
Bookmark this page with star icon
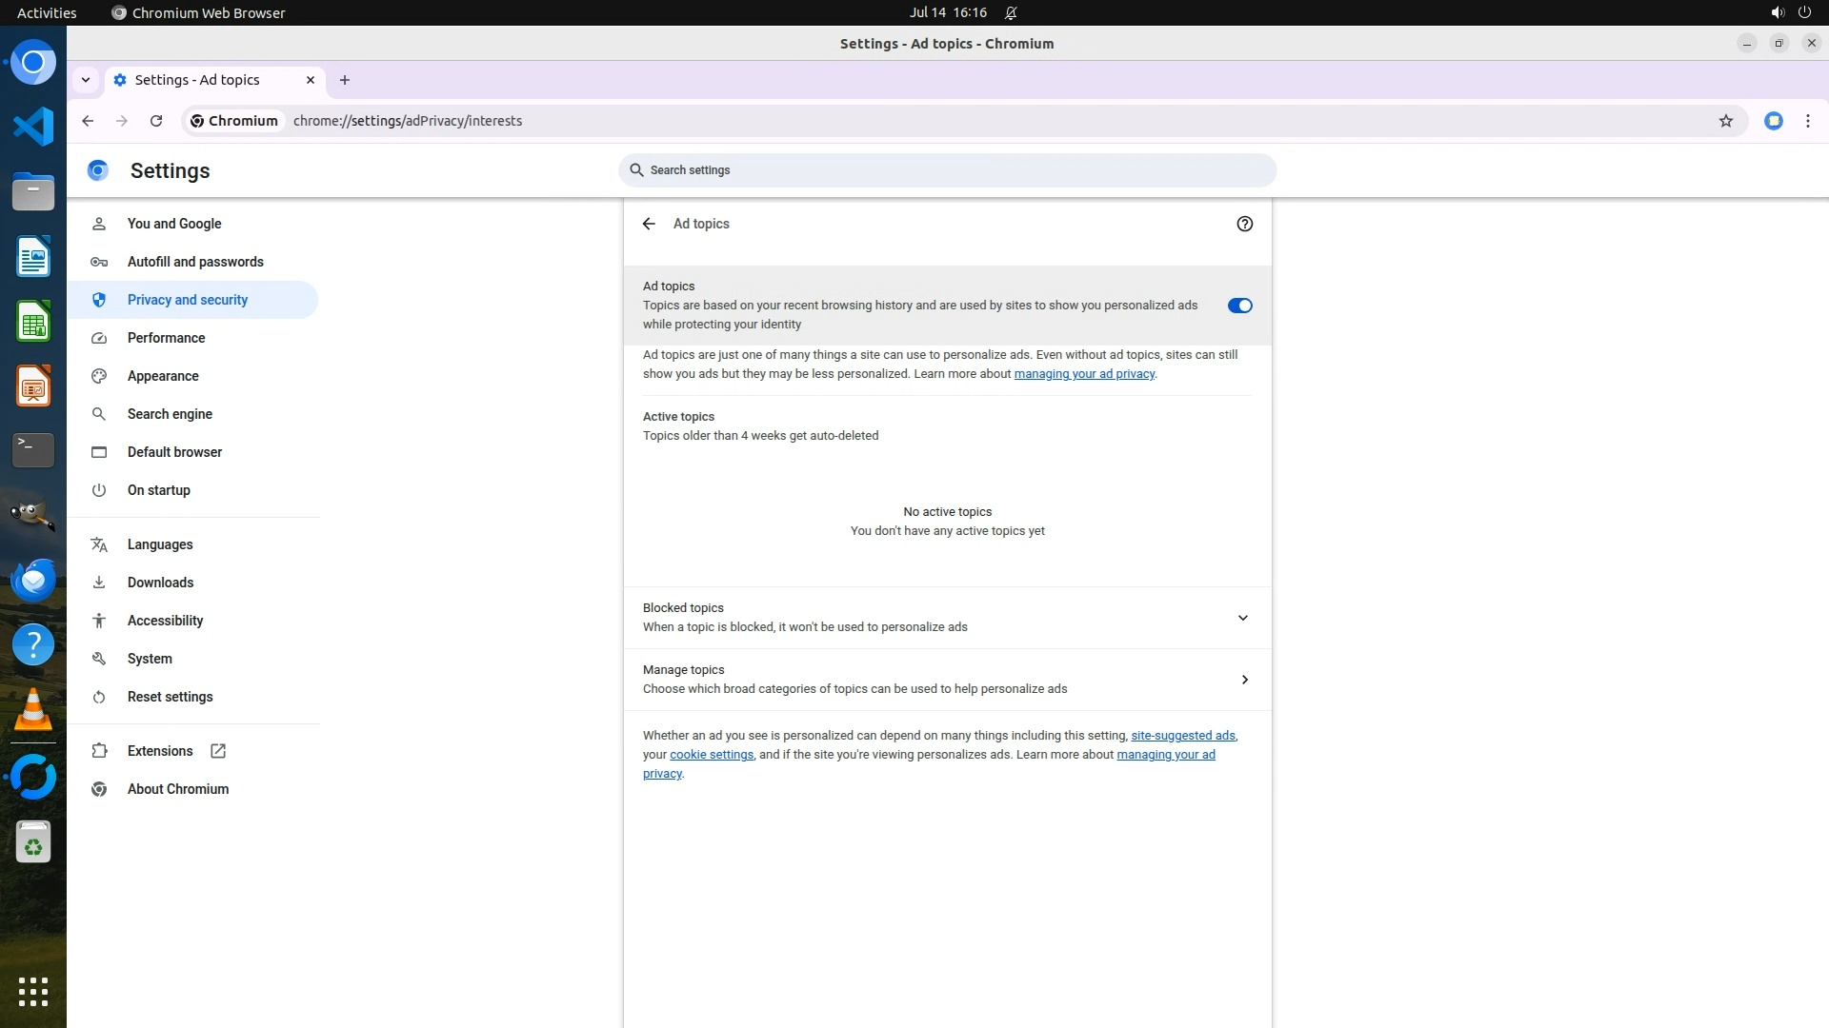1725,121
